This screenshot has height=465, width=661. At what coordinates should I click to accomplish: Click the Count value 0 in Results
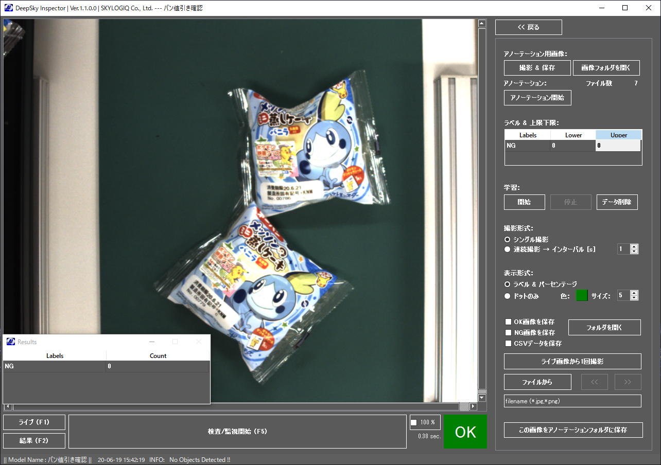tap(158, 366)
